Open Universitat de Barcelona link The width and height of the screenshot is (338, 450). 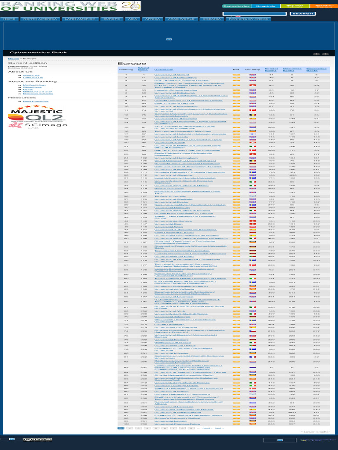(x=176, y=119)
